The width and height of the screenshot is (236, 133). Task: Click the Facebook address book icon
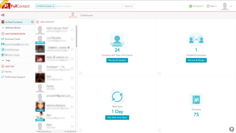coord(3,49)
